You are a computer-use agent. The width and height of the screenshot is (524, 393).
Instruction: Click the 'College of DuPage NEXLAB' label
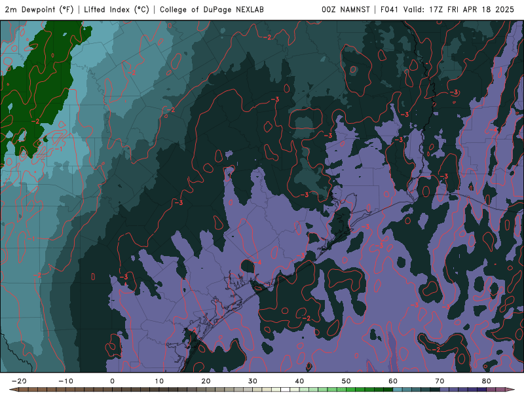pos(212,10)
